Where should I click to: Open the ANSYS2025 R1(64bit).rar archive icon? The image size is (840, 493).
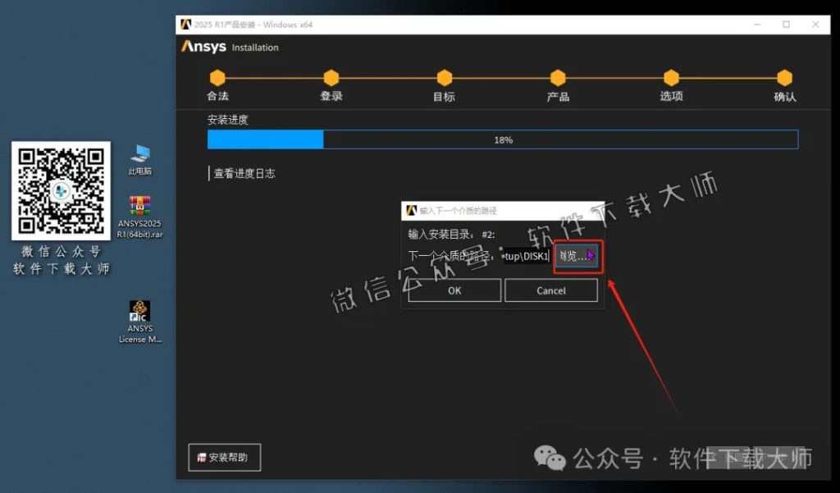139,205
